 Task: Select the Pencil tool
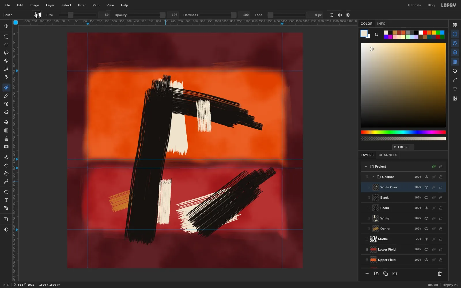(x=6, y=96)
